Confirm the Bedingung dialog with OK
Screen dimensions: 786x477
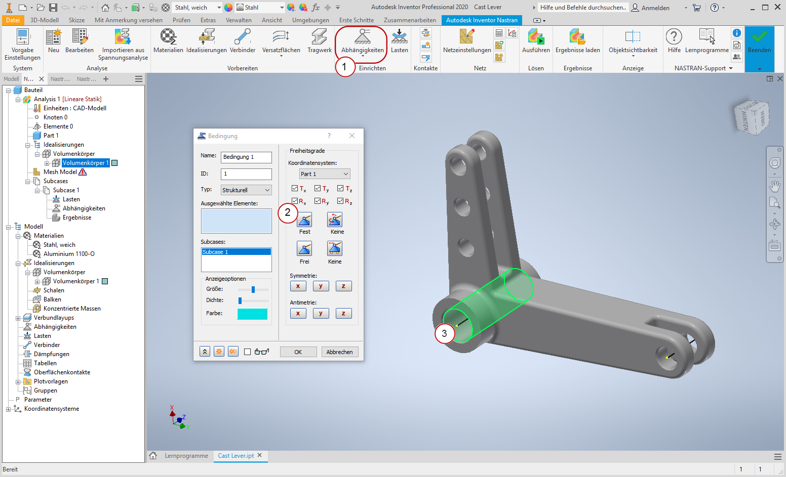(x=298, y=352)
